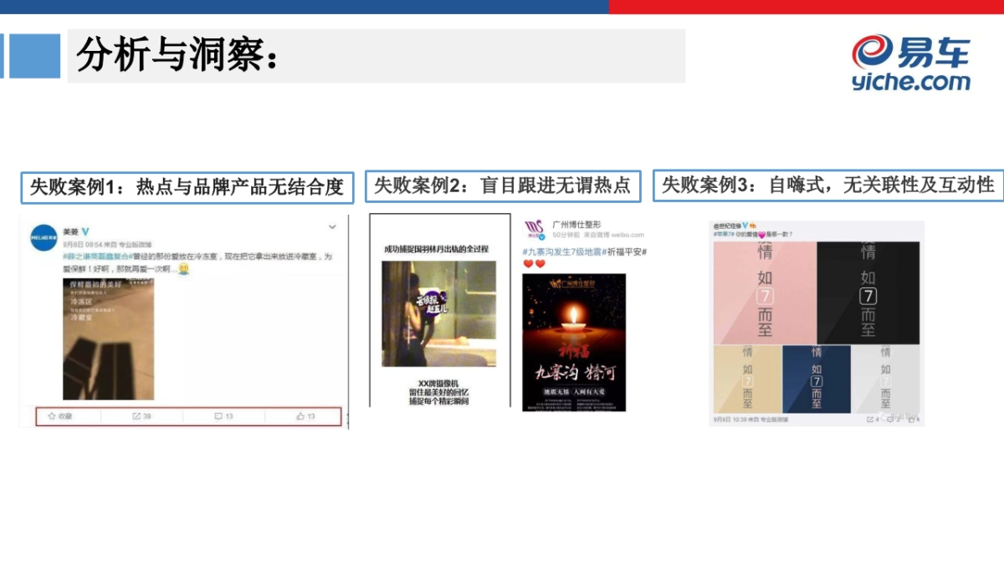Toggle the thumbs-up like showing 4 on third post
1004x564 pixels.
pyautogui.click(x=912, y=419)
